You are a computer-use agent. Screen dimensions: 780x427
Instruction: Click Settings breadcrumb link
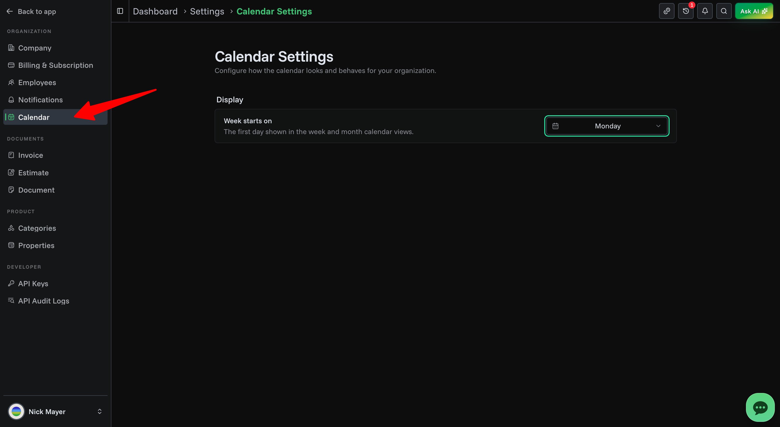point(207,11)
